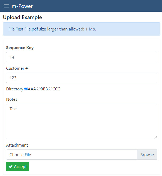Select the CCC directory radio button
The height and width of the screenshot is (176, 162).
pyautogui.click(x=51, y=89)
